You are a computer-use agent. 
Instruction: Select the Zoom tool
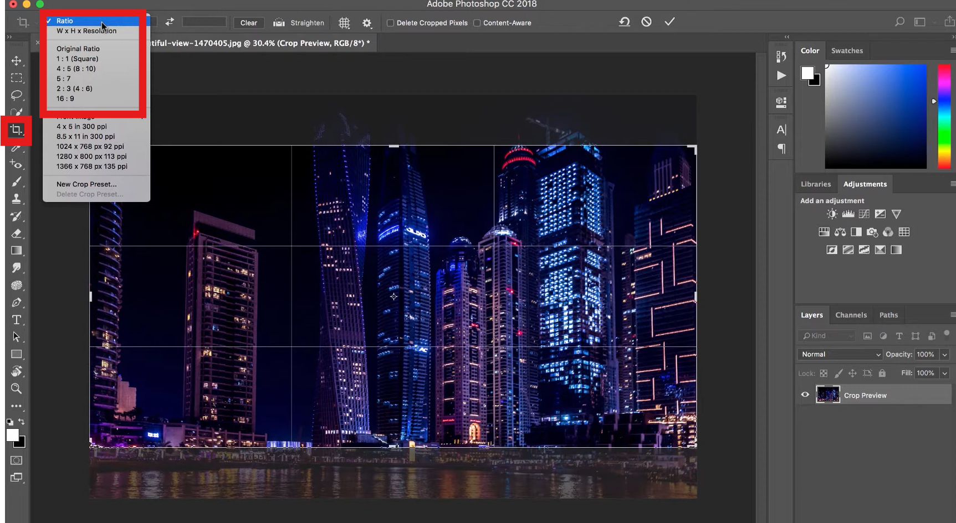[16, 389]
